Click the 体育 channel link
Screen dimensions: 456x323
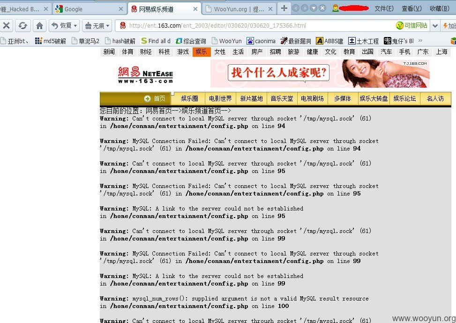(x=127, y=52)
